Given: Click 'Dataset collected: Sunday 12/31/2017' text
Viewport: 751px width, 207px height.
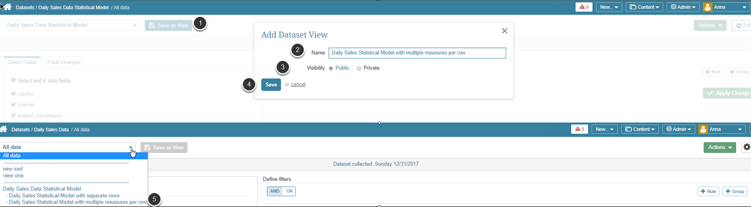Looking at the screenshot, I should 376,164.
